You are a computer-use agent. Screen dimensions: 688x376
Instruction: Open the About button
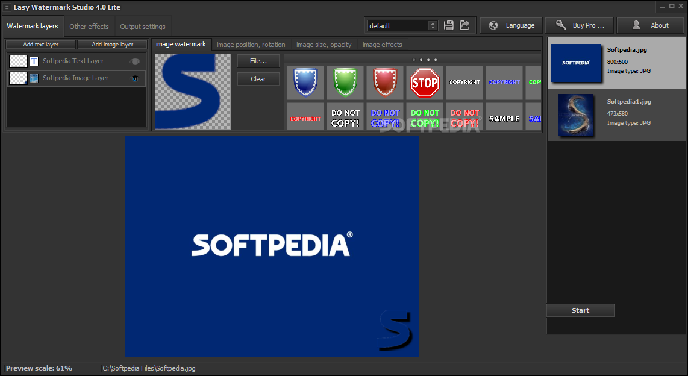pyautogui.click(x=650, y=25)
